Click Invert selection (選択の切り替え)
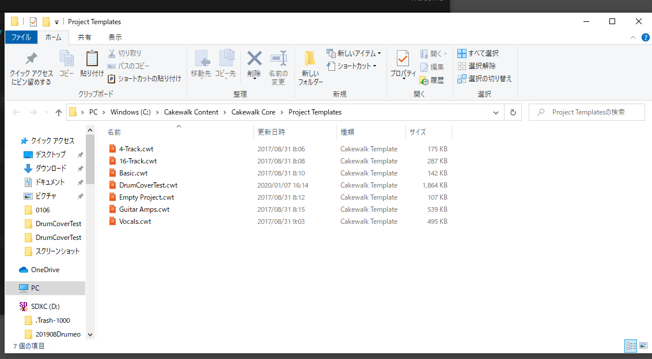Screen dimensions: 652x359 pos(484,78)
